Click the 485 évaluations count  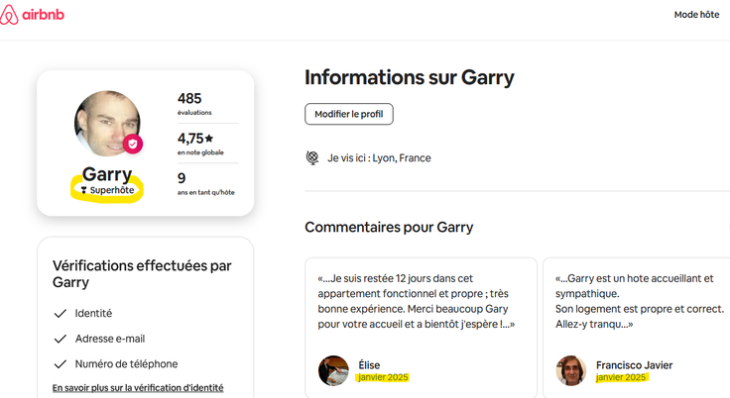194,104
